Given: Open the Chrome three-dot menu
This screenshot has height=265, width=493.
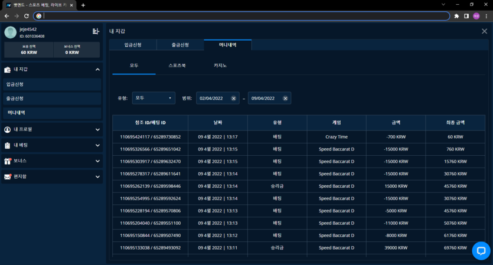Looking at the screenshot, I should (486, 16).
